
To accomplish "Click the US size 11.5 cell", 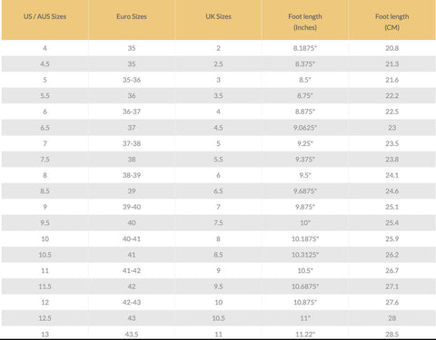I will point(45,287).
